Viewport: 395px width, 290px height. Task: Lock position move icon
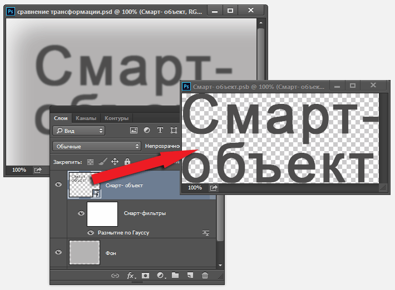click(115, 162)
